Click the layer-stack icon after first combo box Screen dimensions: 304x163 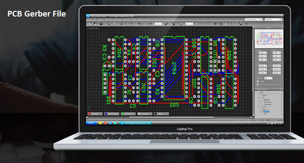[x=166, y=23]
